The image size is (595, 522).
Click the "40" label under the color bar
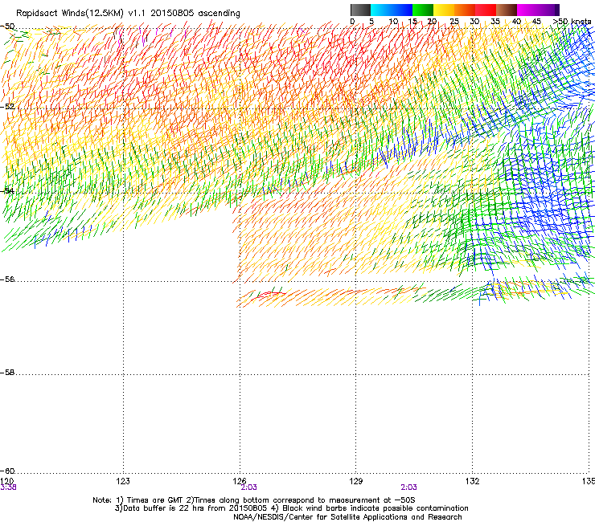[x=516, y=22]
